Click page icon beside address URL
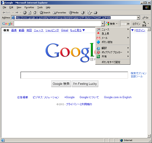Viewport: 152px width, 143px height. [13, 17]
